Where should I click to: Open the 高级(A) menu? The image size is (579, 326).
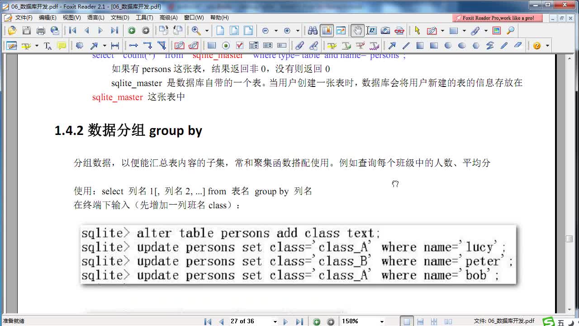click(x=168, y=18)
